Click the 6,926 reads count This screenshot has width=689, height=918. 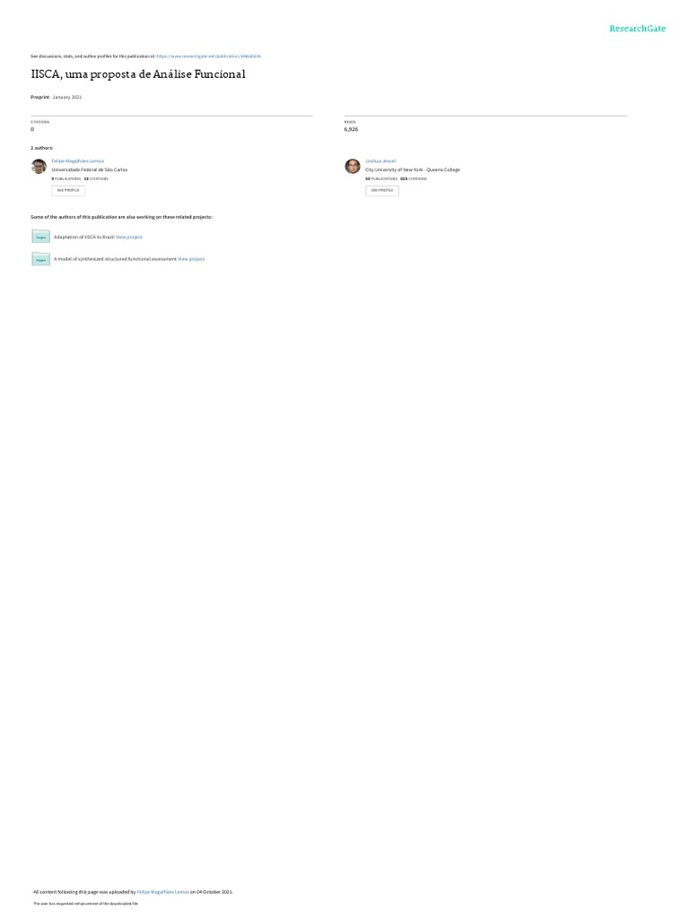tap(351, 129)
